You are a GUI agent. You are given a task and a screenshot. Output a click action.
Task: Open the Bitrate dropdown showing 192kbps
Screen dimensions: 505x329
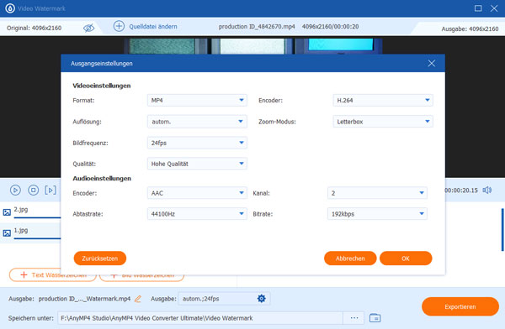(377, 214)
